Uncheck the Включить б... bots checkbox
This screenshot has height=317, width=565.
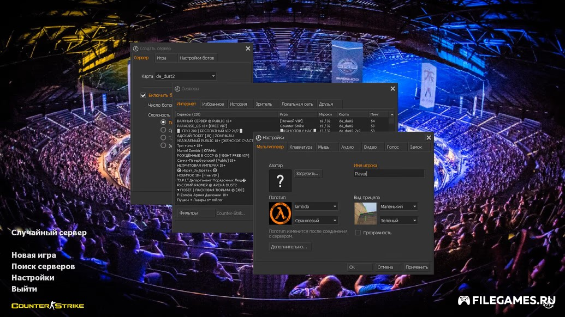pyautogui.click(x=143, y=95)
